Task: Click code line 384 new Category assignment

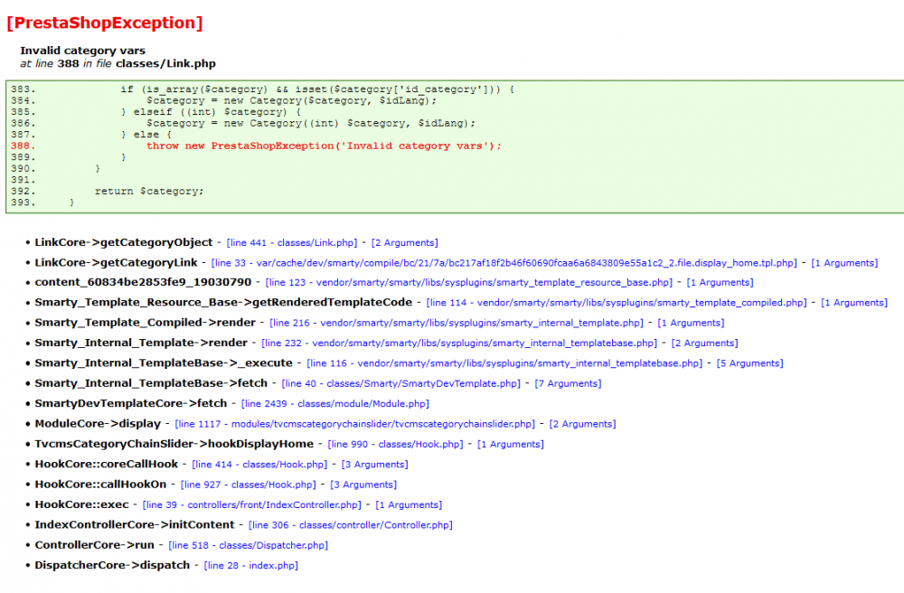Action: pos(291,101)
